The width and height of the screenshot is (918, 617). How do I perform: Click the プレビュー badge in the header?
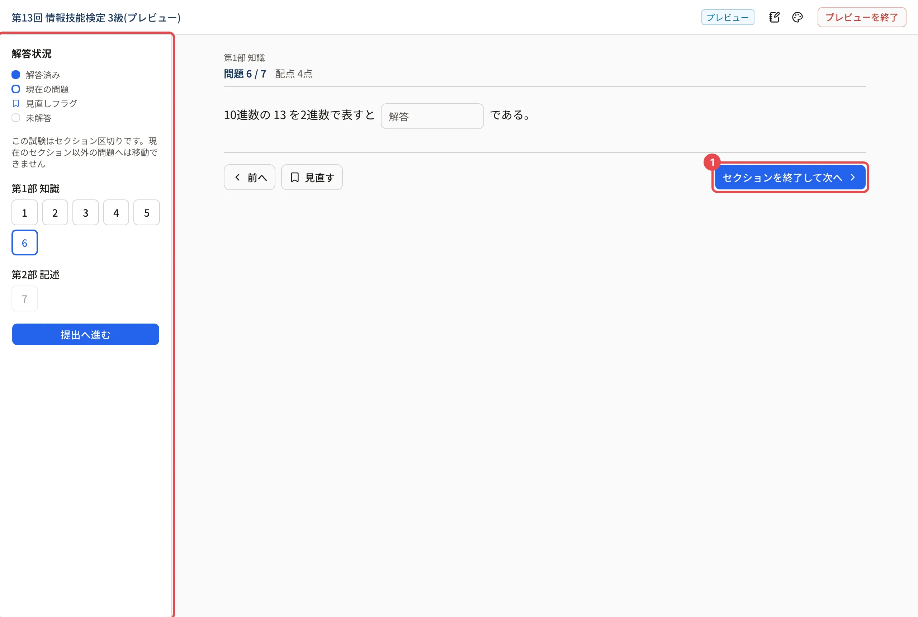tap(728, 17)
